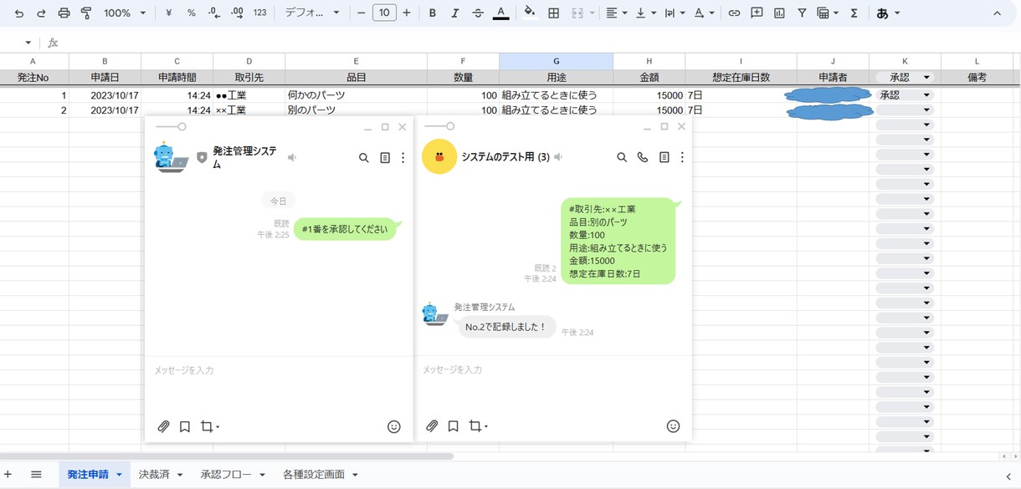Mute notifications for システムのテスト用 chat
Image resolution: width=1021 pixels, height=489 pixels.
[x=558, y=157]
